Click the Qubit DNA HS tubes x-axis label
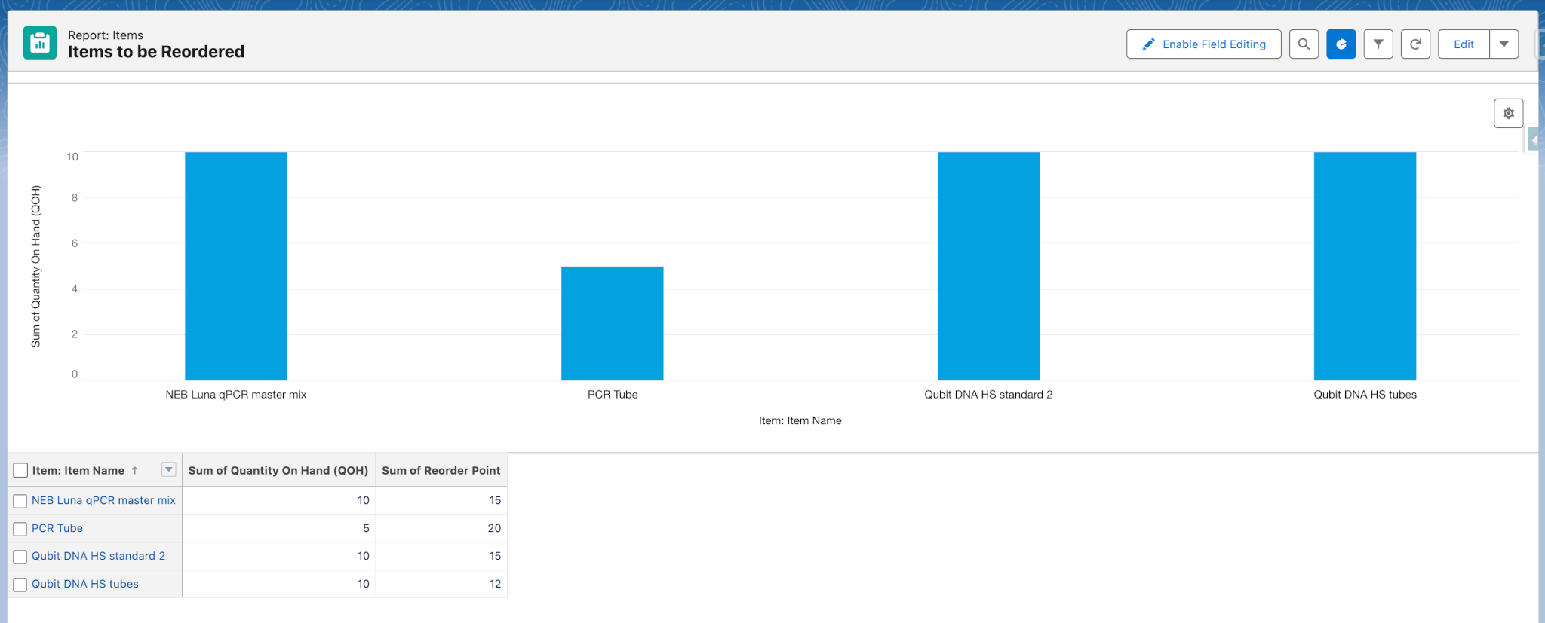1545x623 pixels. pyautogui.click(x=1365, y=395)
